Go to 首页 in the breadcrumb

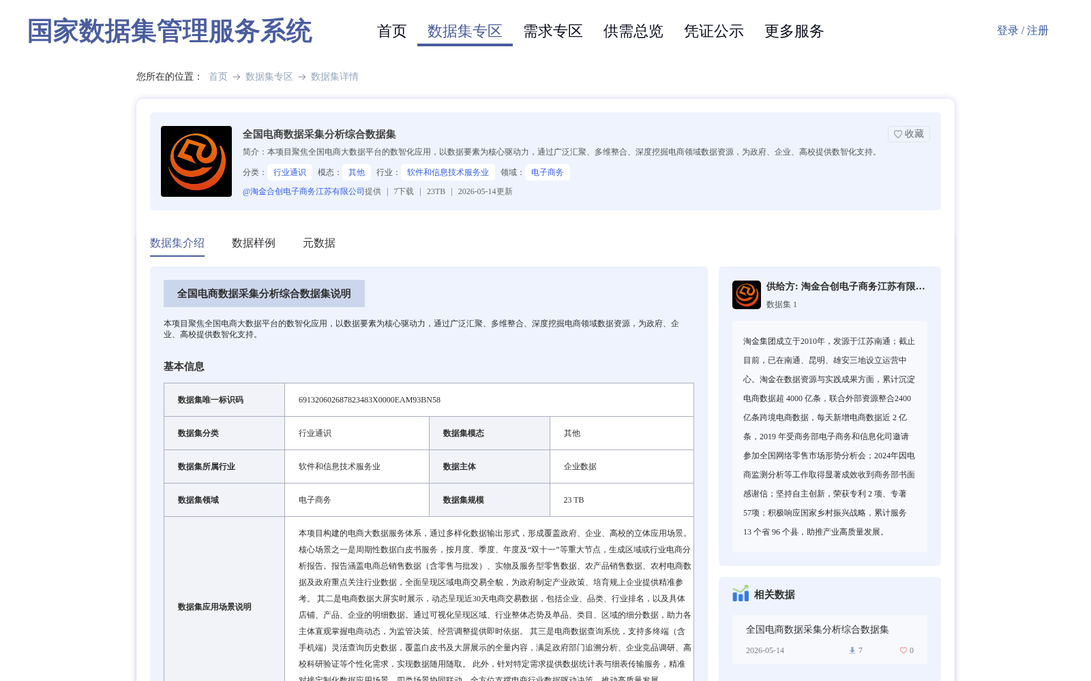point(218,77)
